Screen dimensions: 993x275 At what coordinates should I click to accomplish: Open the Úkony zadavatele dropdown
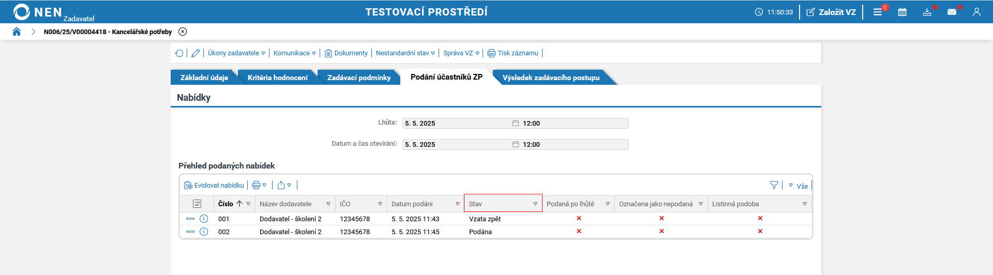(x=236, y=53)
